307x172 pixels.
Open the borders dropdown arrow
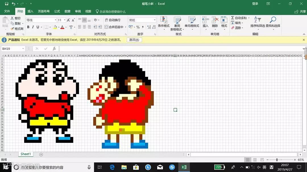point(50,27)
